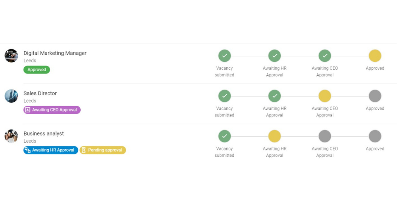Click the Sales Director avatar thumbnail
The width and height of the screenshot is (397, 198).
click(x=11, y=96)
